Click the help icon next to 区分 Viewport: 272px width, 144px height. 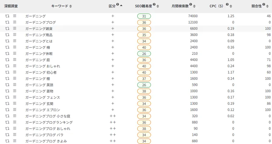click(x=118, y=5)
